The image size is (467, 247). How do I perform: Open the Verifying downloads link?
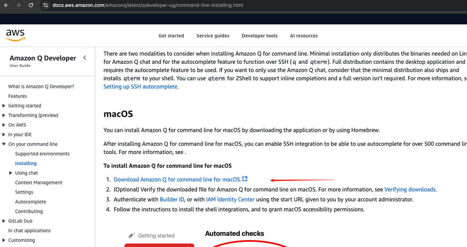tap(410, 189)
